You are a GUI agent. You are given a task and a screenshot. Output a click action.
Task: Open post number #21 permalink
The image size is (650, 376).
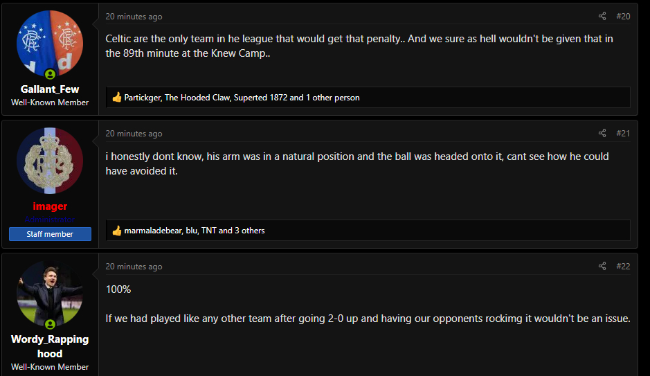coord(622,133)
